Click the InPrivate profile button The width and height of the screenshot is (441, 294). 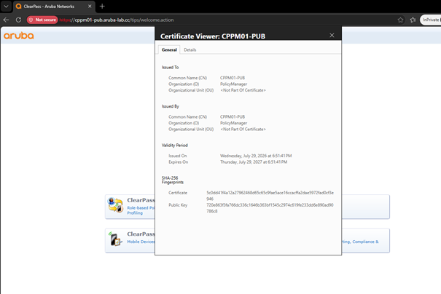(431, 20)
